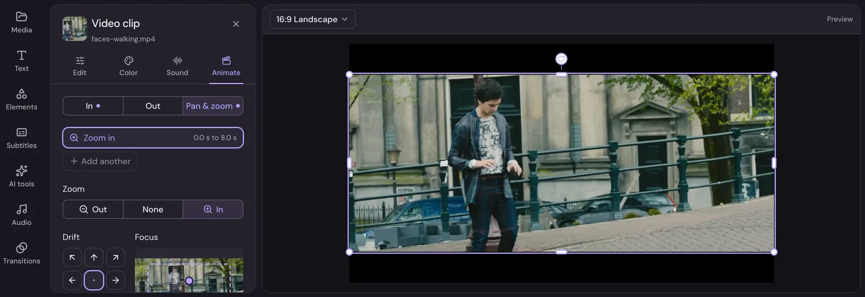Click the bottom-right corner resize handle
Viewport: 865px width, 297px height.
[x=774, y=252]
